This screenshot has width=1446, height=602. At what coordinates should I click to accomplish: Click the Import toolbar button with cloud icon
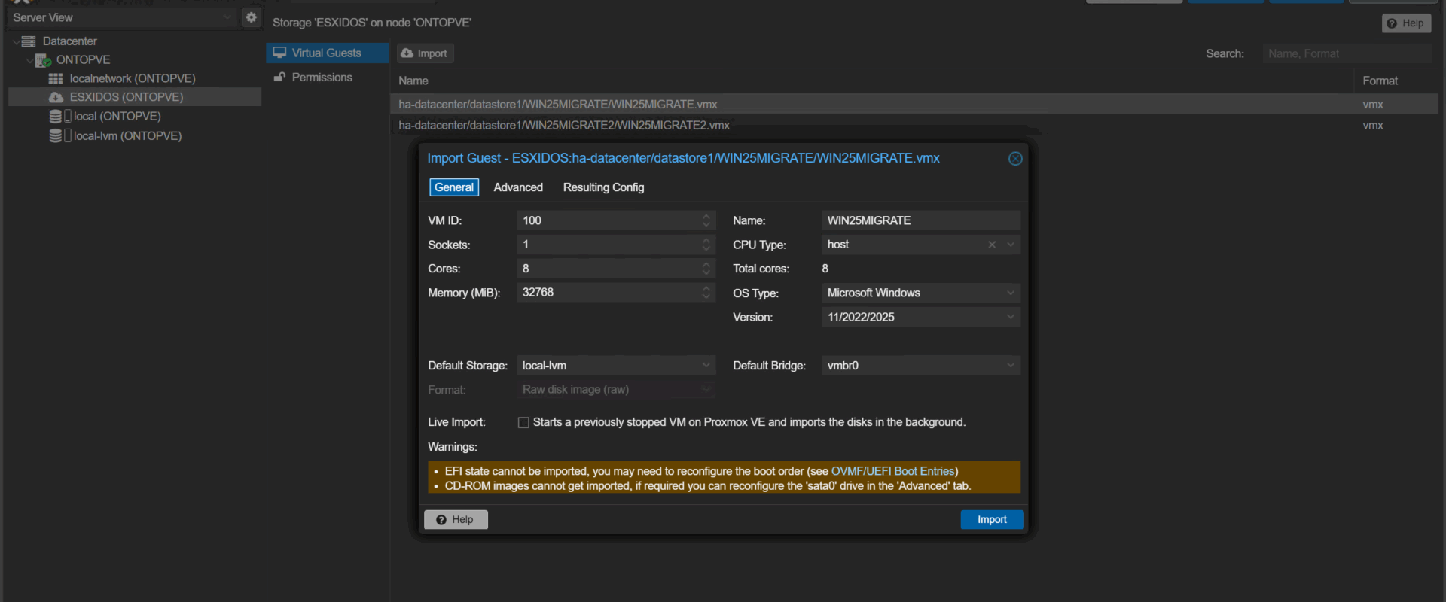(425, 53)
